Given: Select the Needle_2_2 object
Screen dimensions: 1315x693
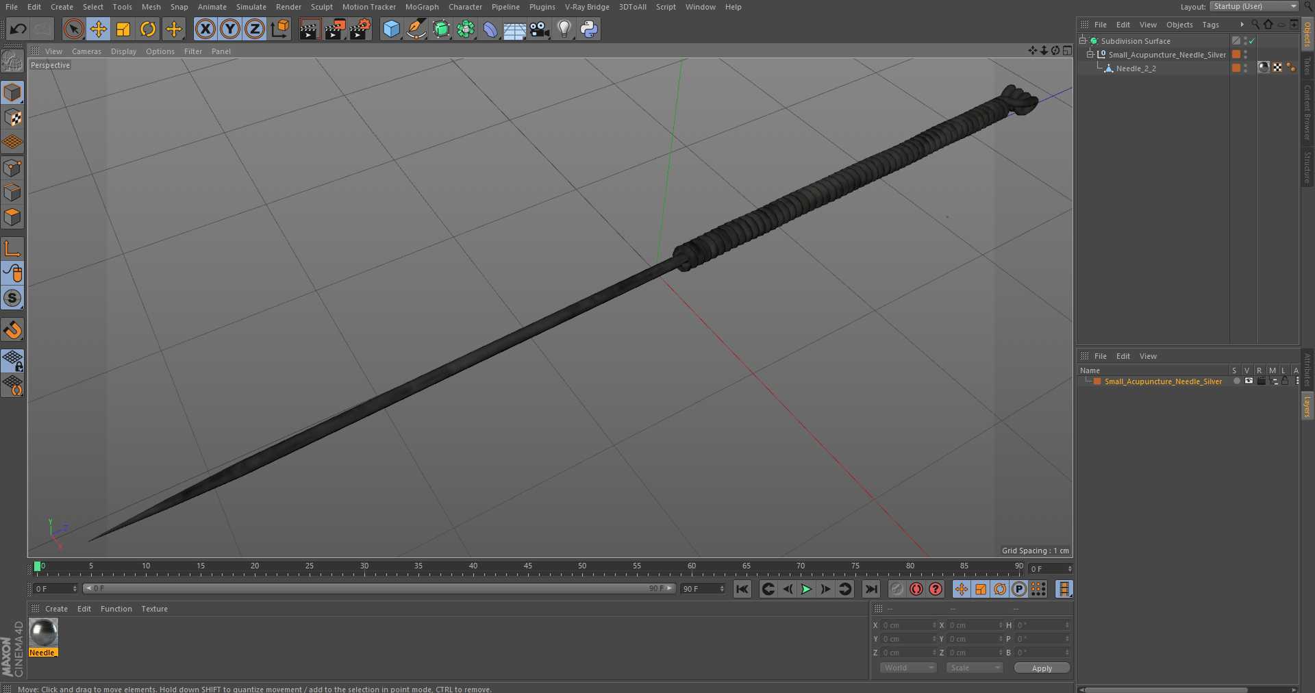Looking at the screenshot, I should (x=1136, y=68).
